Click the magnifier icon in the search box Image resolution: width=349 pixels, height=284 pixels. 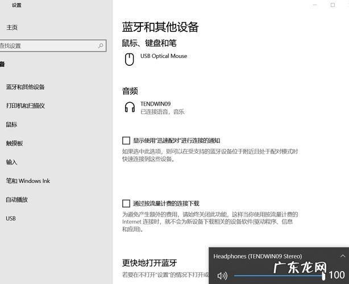[101, 45]
